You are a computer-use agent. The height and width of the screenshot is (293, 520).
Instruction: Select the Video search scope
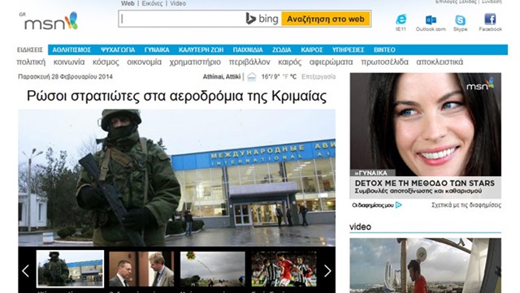(x=178, y=3)
